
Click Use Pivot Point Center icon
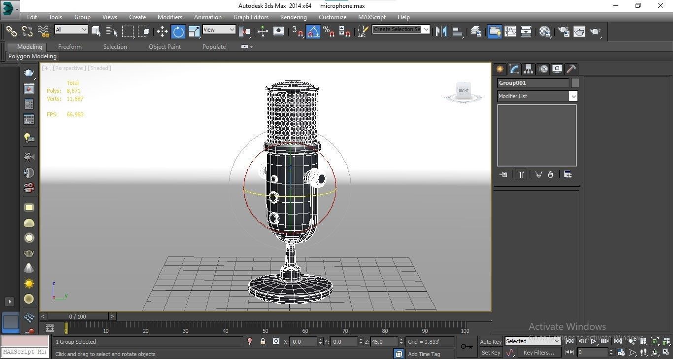pyautogui.click(x=245, y=32)
